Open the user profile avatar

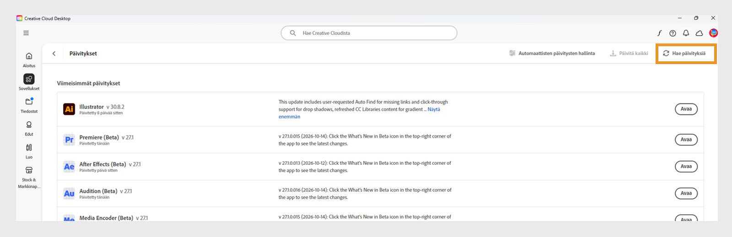tap(713, 33)
